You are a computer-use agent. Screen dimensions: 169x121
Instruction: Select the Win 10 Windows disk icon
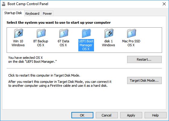point(19,33)
